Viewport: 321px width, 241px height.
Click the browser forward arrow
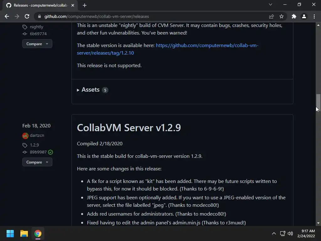coord(17,16)
